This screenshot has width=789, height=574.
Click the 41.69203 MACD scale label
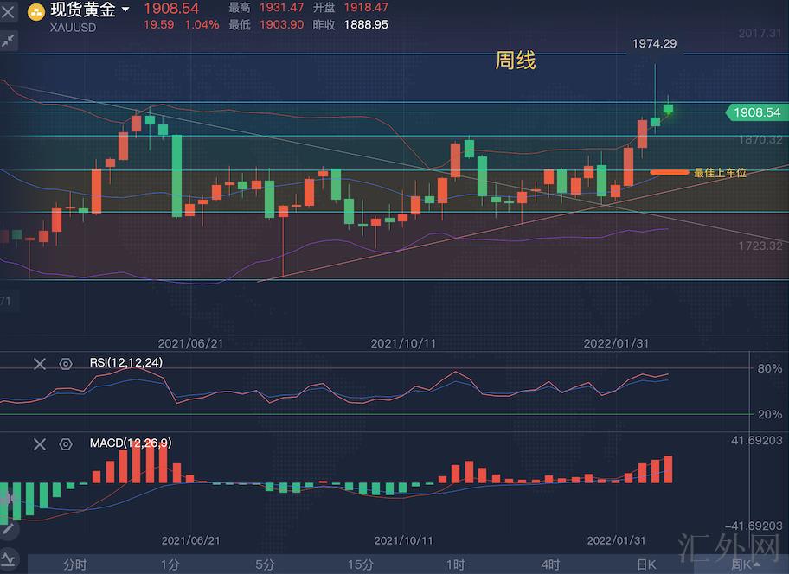point(757,441)
